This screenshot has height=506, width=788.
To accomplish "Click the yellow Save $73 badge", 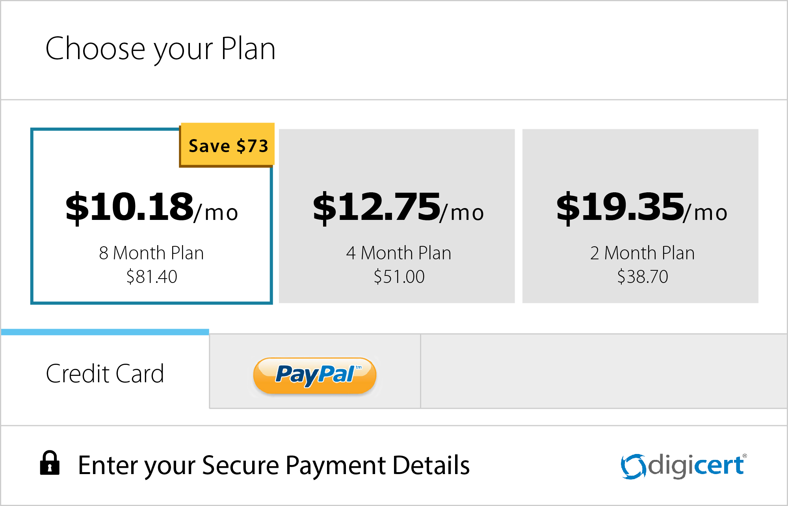I will point(228,146).
